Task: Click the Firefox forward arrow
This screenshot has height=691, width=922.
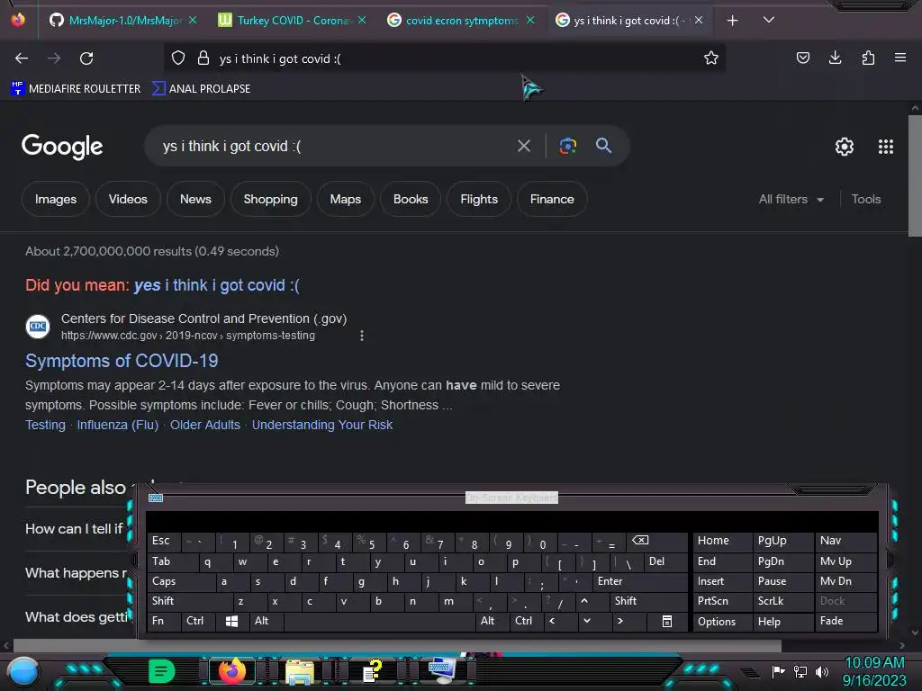Action: tap(54, 58)
